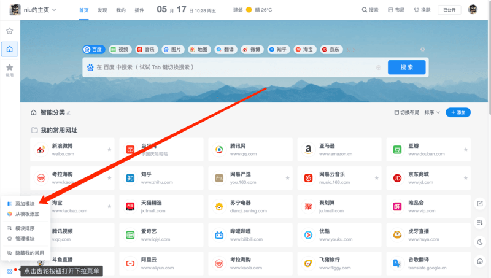491x278 pixels.
Task: Expand the search box suggestions arrow
Action: coord(379,68)
